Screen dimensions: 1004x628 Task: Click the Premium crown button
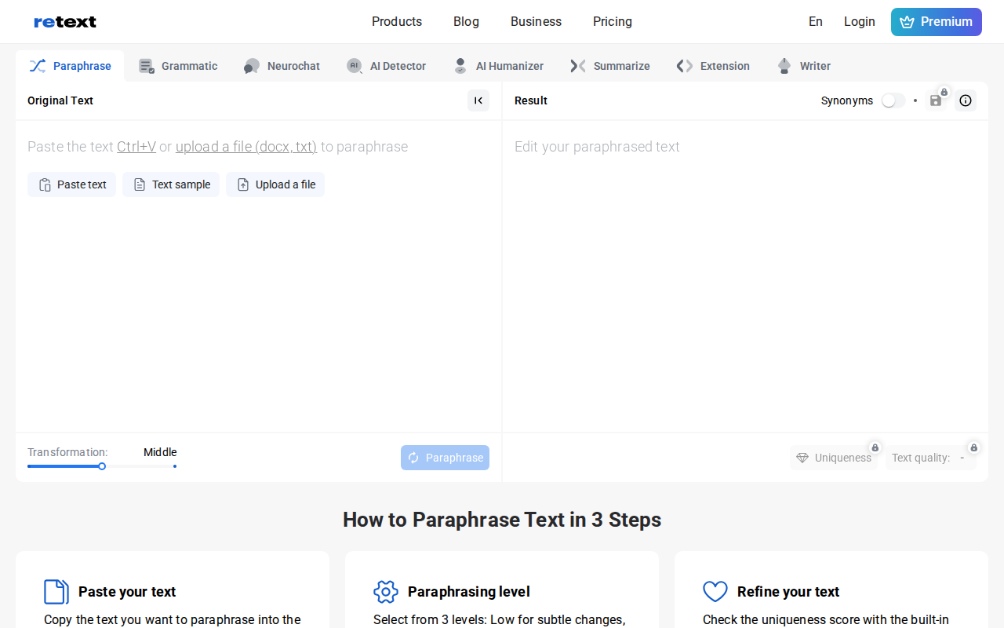coord(937,22)
